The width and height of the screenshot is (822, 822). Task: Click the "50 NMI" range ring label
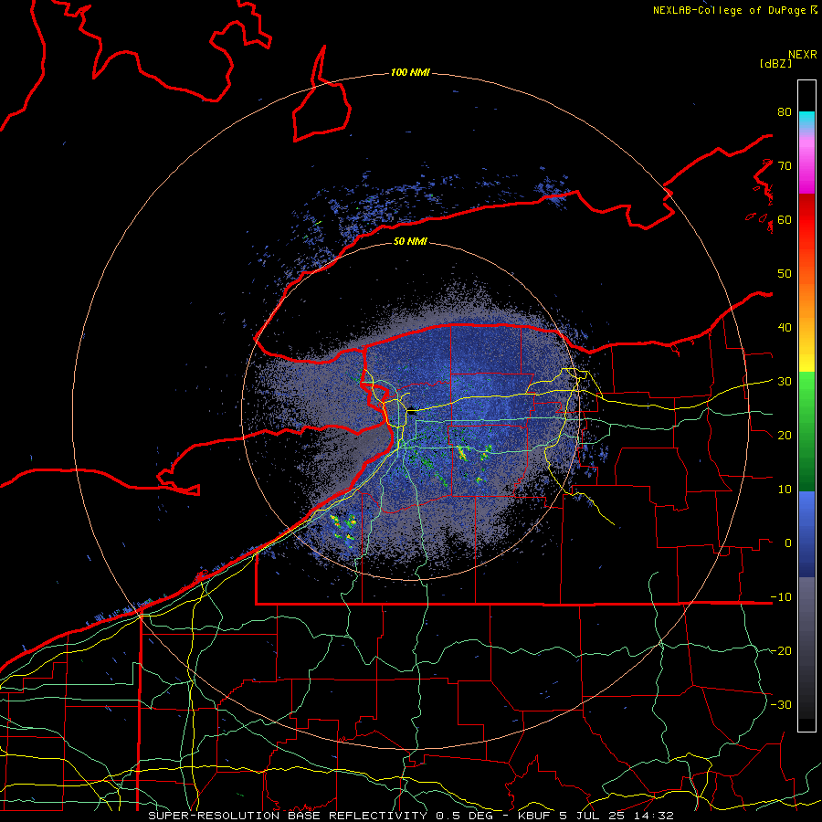(x=410, y=241)
